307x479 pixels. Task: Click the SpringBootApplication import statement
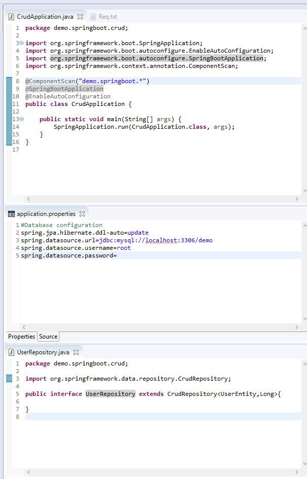point(146,58)
